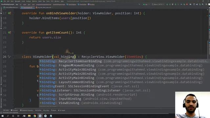The width and height of the screenshot is (210, 118).
Task: Open the Build menu
Action: 40,1
